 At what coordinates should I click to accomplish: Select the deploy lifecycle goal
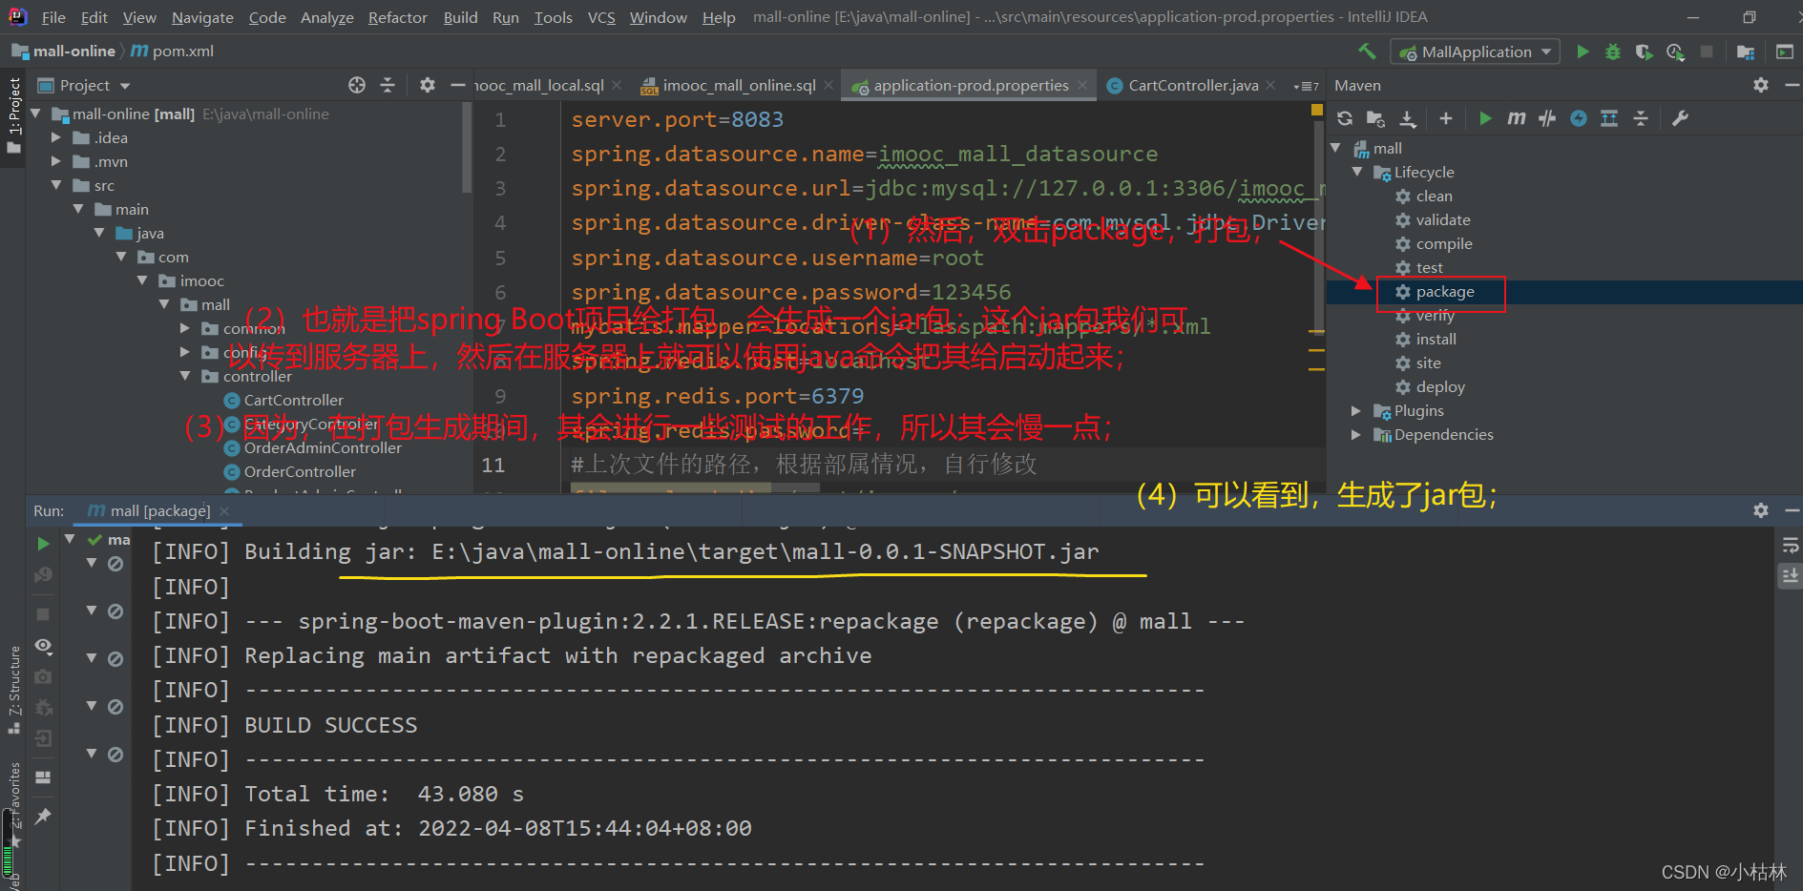[1439, 387]
